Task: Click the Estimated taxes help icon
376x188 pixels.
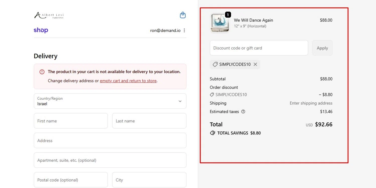Action: pos(243,112)
